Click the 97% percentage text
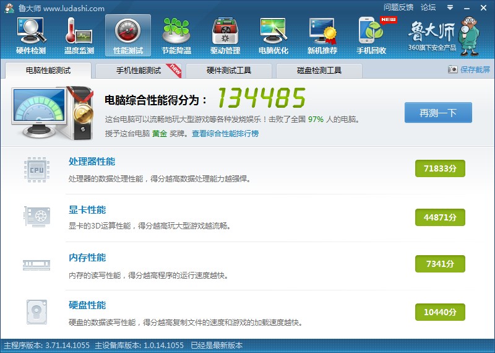The height and width of the screenshot is (353, 495). tap(316, 120)
